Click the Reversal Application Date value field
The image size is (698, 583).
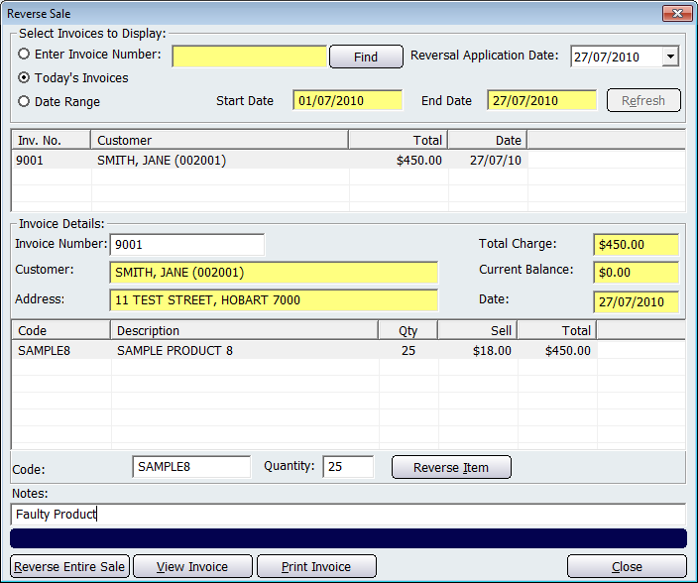(x=616, y=57)
